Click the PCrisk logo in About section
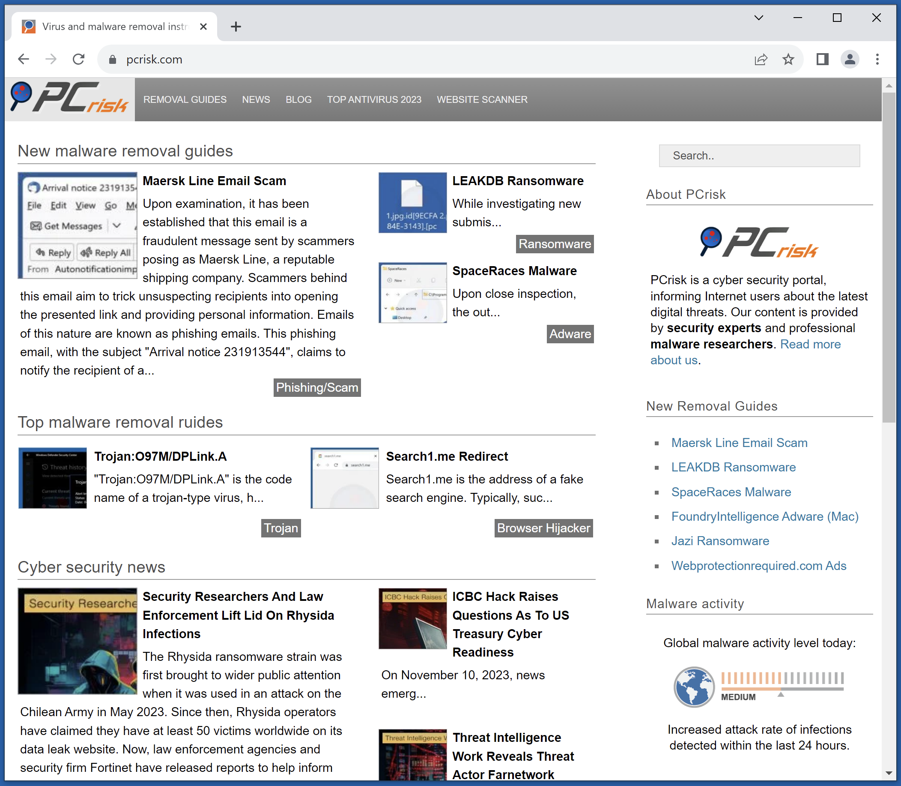Screen dimensions: 901x786 [759, 242]
